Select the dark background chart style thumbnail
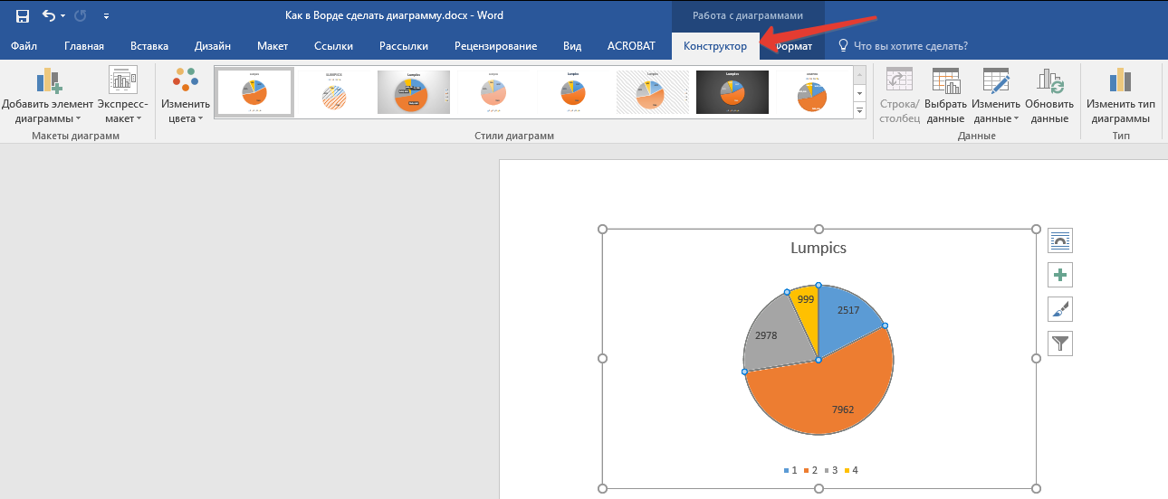 click(x=732, y=92)
